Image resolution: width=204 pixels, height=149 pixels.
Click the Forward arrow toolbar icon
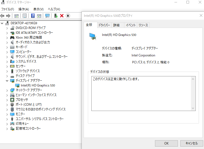[x=8, y=16]
